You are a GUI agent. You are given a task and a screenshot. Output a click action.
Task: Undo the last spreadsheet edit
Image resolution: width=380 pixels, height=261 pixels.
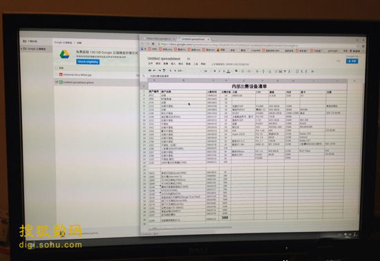(x=154, y=70)
